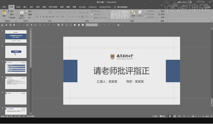The image size is (213, 124).
Task: Select the oval shape in shapes gallery
Action: pos(126,11)
